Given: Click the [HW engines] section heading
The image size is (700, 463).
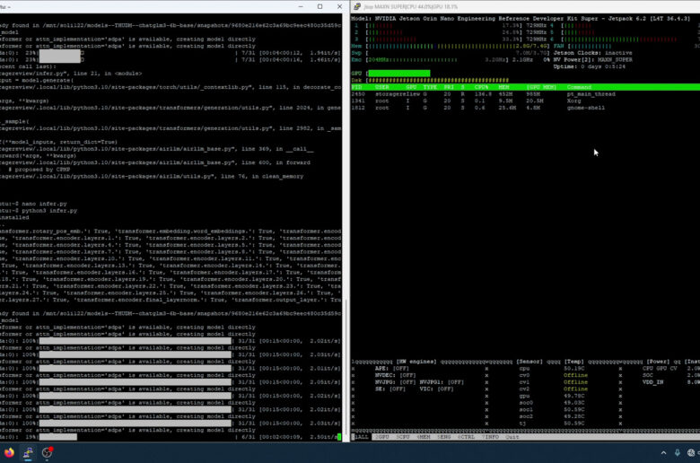Looking at the screenshot, I should tap(416, 362).
